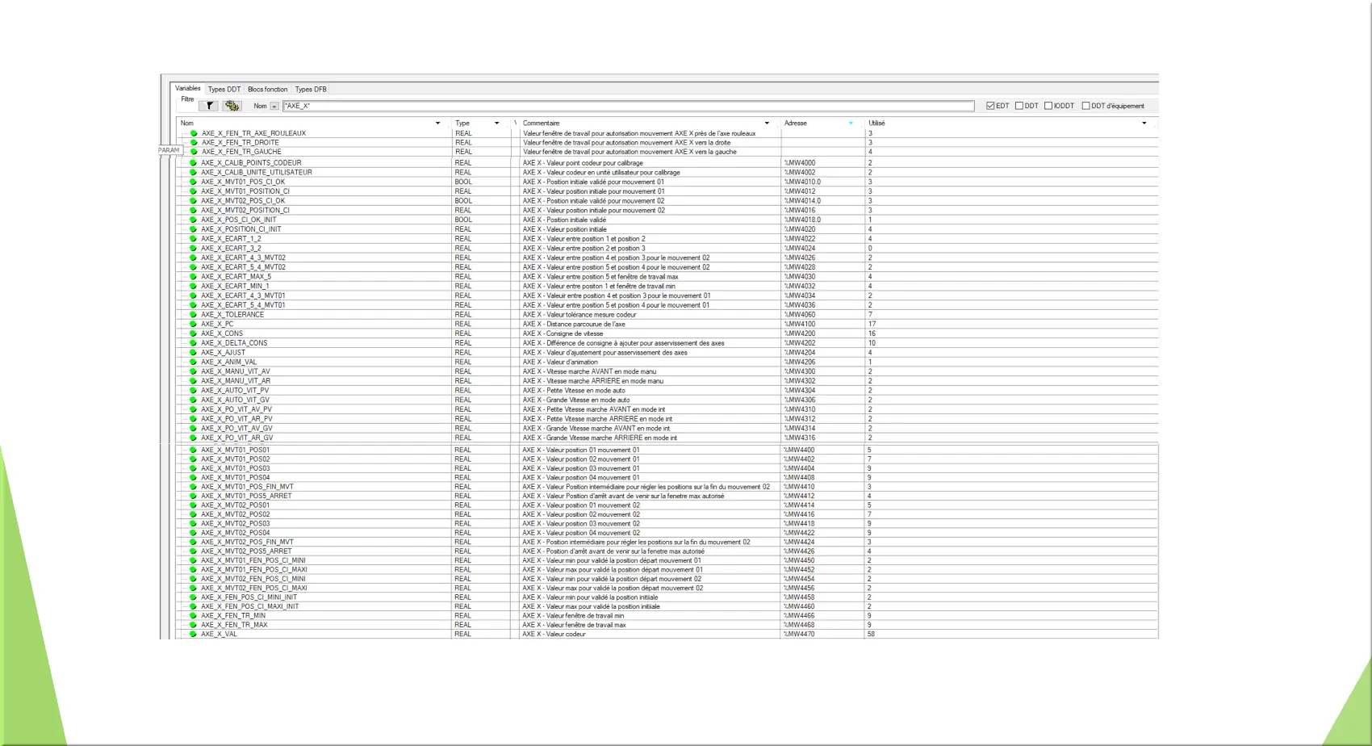Click Utilisé value 58 for AXE_X_VAL
This screenshot has width=1372, height=746.
click(871, 635)
